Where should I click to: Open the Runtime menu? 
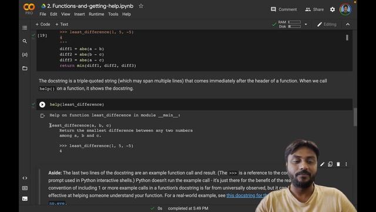(96, 14)
